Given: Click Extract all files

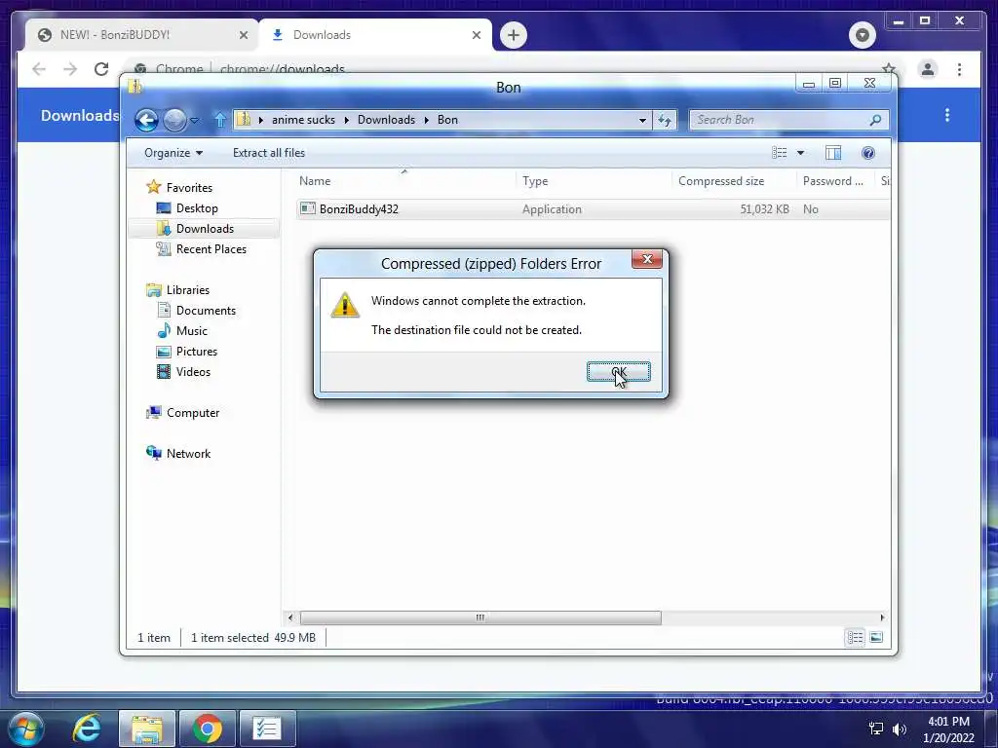Looking at the screenshot, I should pos(269,153).
